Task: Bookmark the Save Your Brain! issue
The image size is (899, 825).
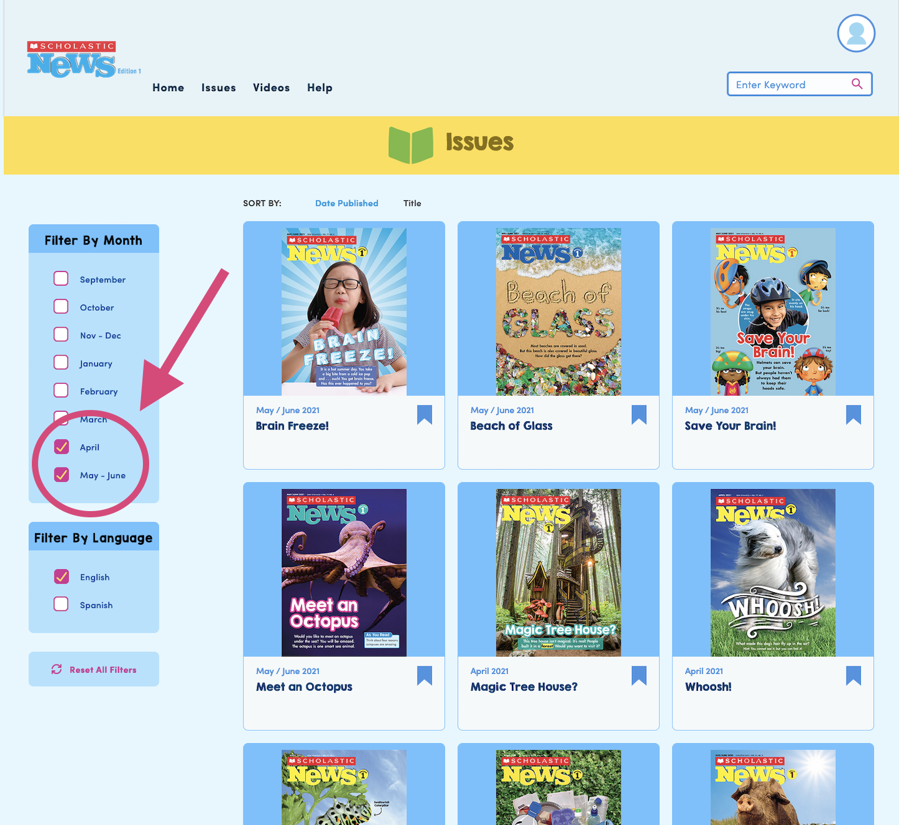Action: coord(853,414)
